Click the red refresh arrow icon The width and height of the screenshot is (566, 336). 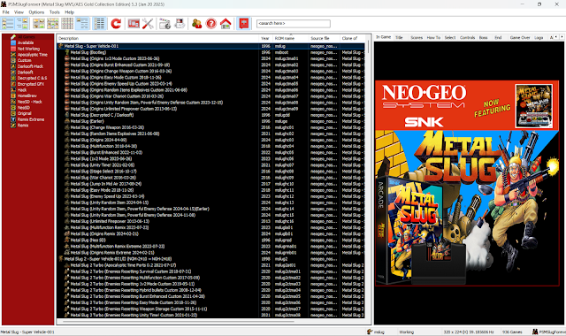(x=116, y=24)
